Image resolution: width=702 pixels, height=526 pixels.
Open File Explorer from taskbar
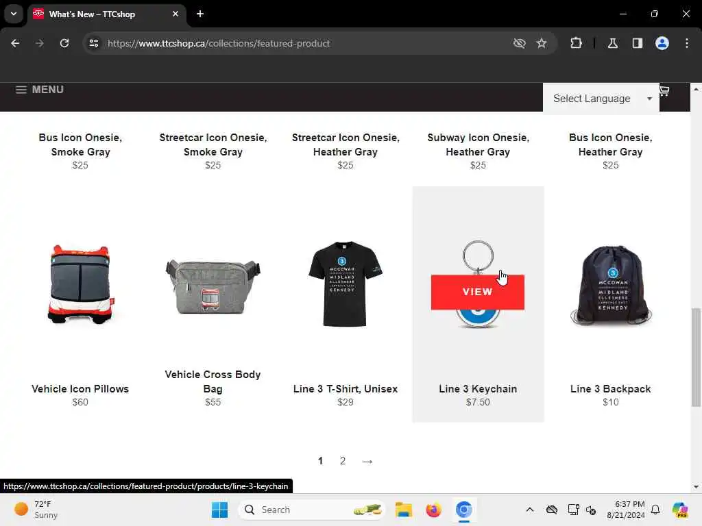click(x=403, y=510)
